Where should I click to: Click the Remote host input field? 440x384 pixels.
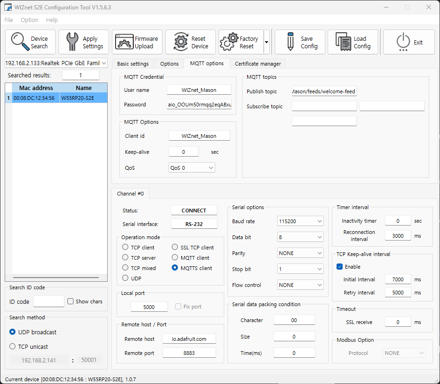coord(189,339)
